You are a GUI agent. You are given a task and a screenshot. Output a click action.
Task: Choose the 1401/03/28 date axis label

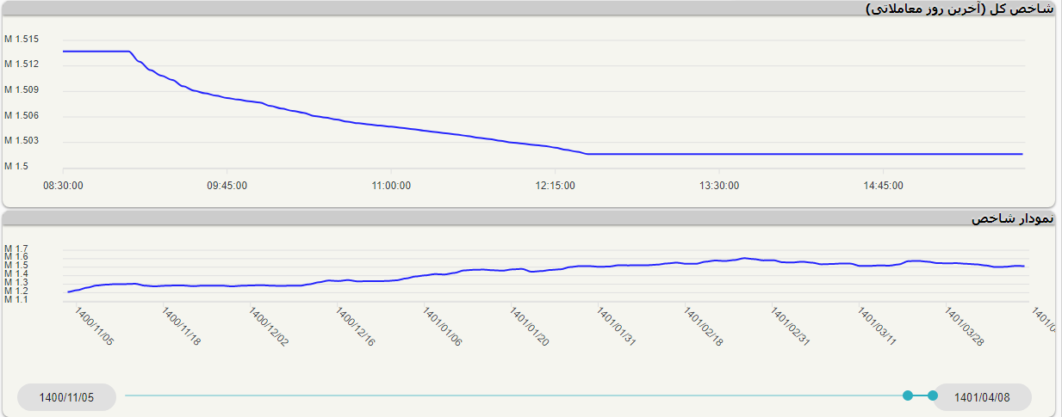pyautogui.click(x=965, y=328)
